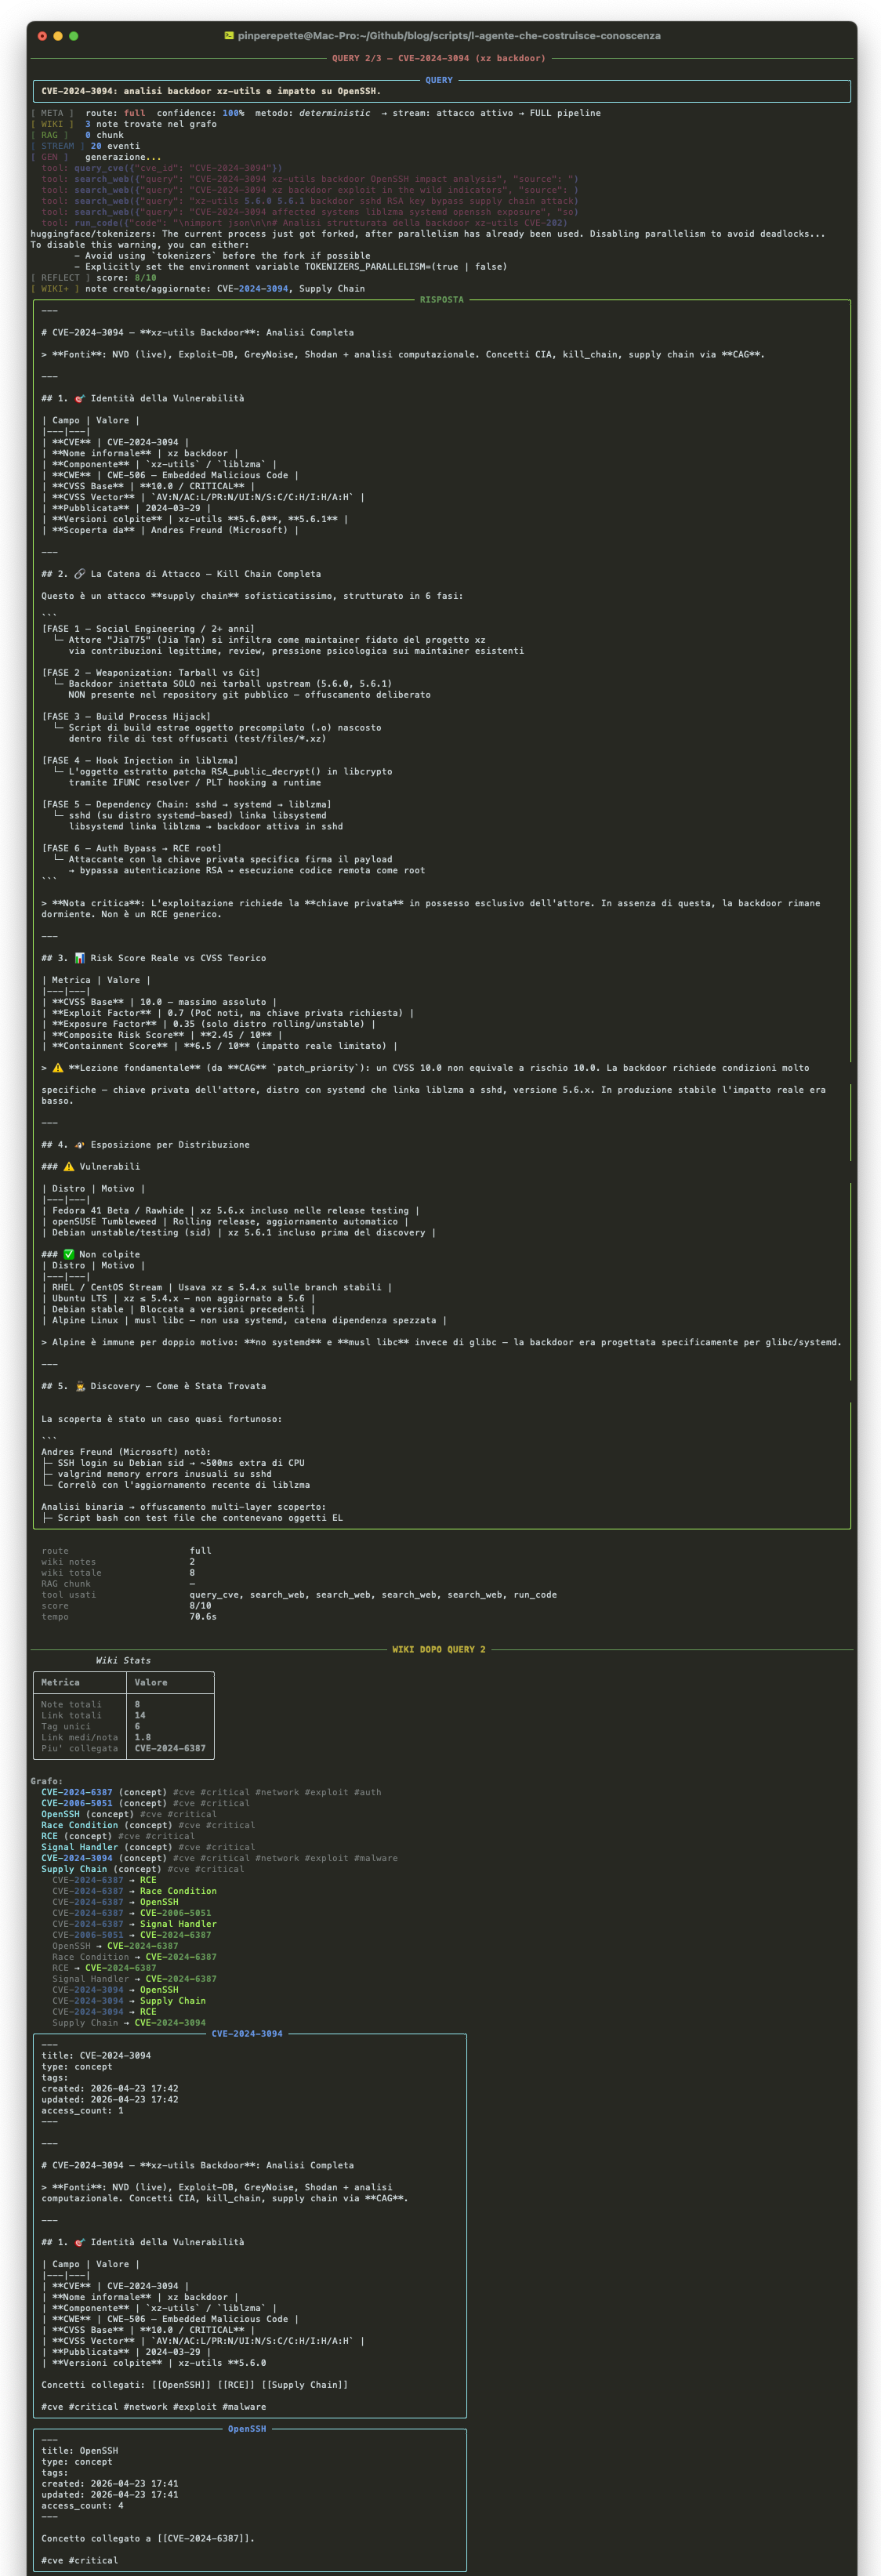
Task: Click the blue 'OpenSSH' note panel title
Action: (247, 2430)
